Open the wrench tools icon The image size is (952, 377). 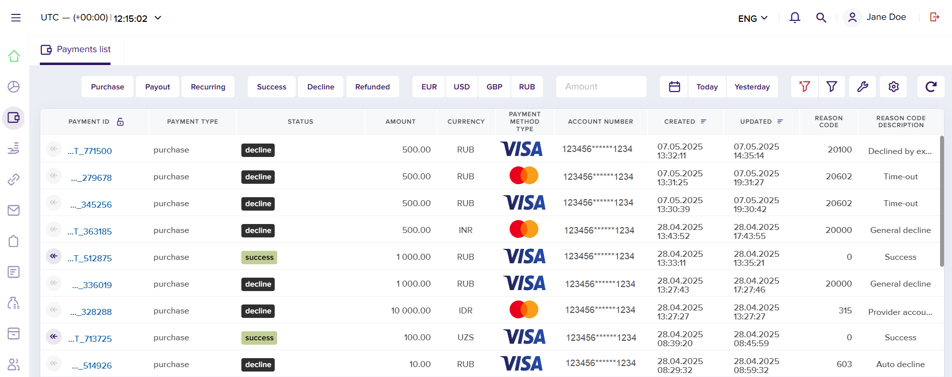(x=862, y=87)
